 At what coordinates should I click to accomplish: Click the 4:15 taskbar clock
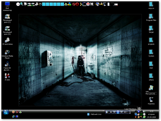tap(152, 111)
